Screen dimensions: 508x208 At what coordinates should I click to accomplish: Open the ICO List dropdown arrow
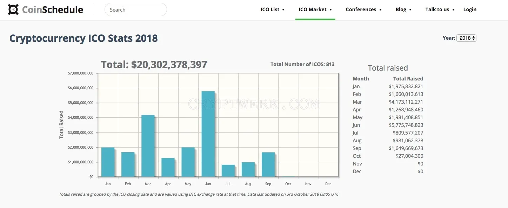point(283,10)
